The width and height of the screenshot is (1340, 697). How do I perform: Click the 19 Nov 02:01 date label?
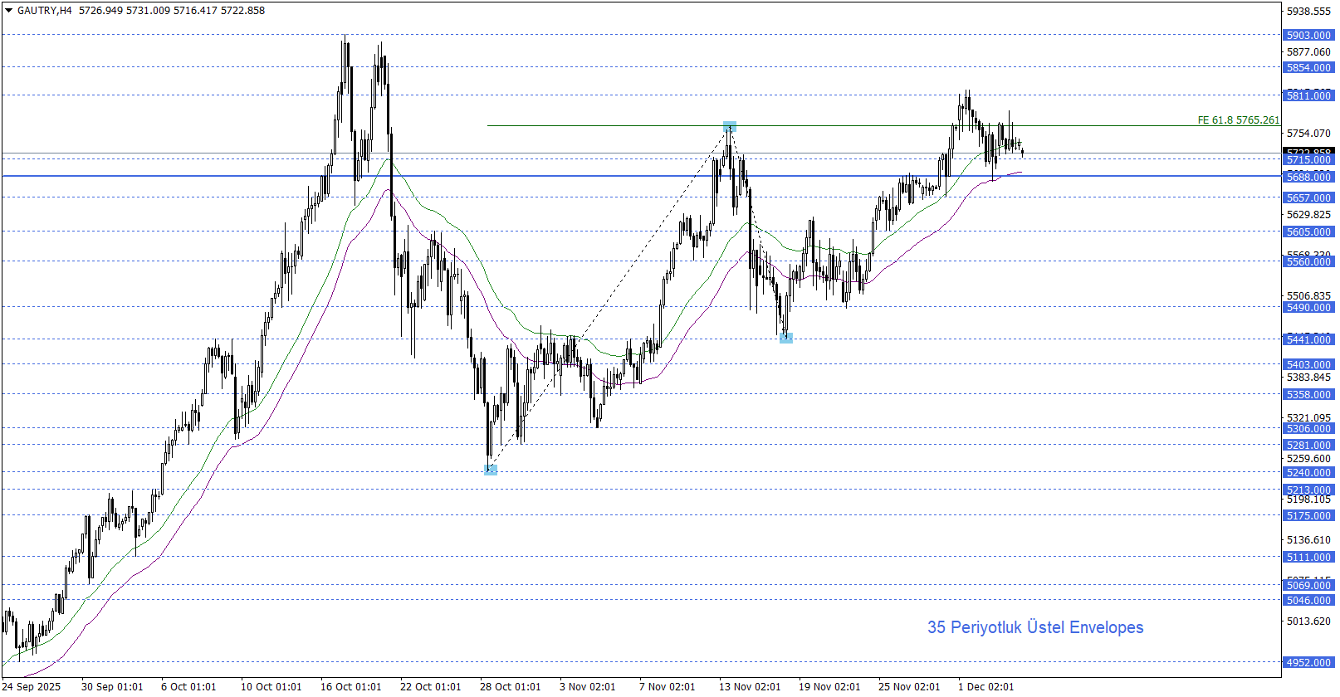(829, 686)
